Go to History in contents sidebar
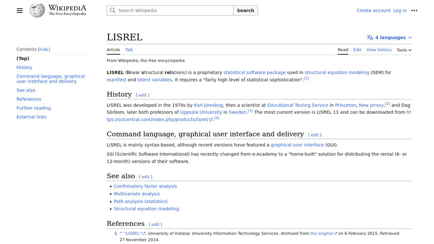Screen dimensions: 434x244 click(24, 67)
